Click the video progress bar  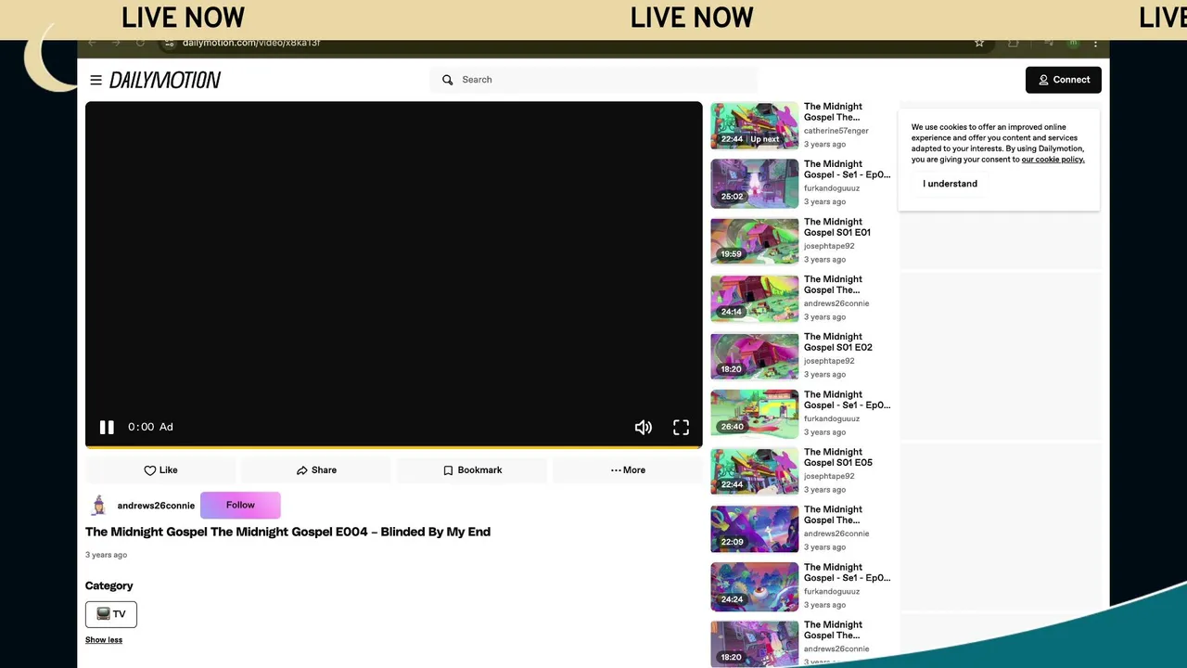pyautogui.click(x=394, y=447)
